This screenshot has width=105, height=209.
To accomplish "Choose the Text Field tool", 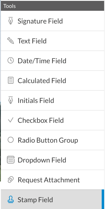I will pyautogui.click(x=52, y=41).
